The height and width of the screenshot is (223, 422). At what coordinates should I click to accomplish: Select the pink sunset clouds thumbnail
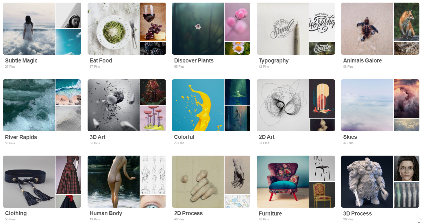(x=406, y=99)
